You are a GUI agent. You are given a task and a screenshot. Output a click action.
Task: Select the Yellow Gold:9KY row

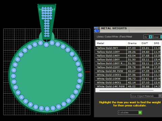point(128,48)
